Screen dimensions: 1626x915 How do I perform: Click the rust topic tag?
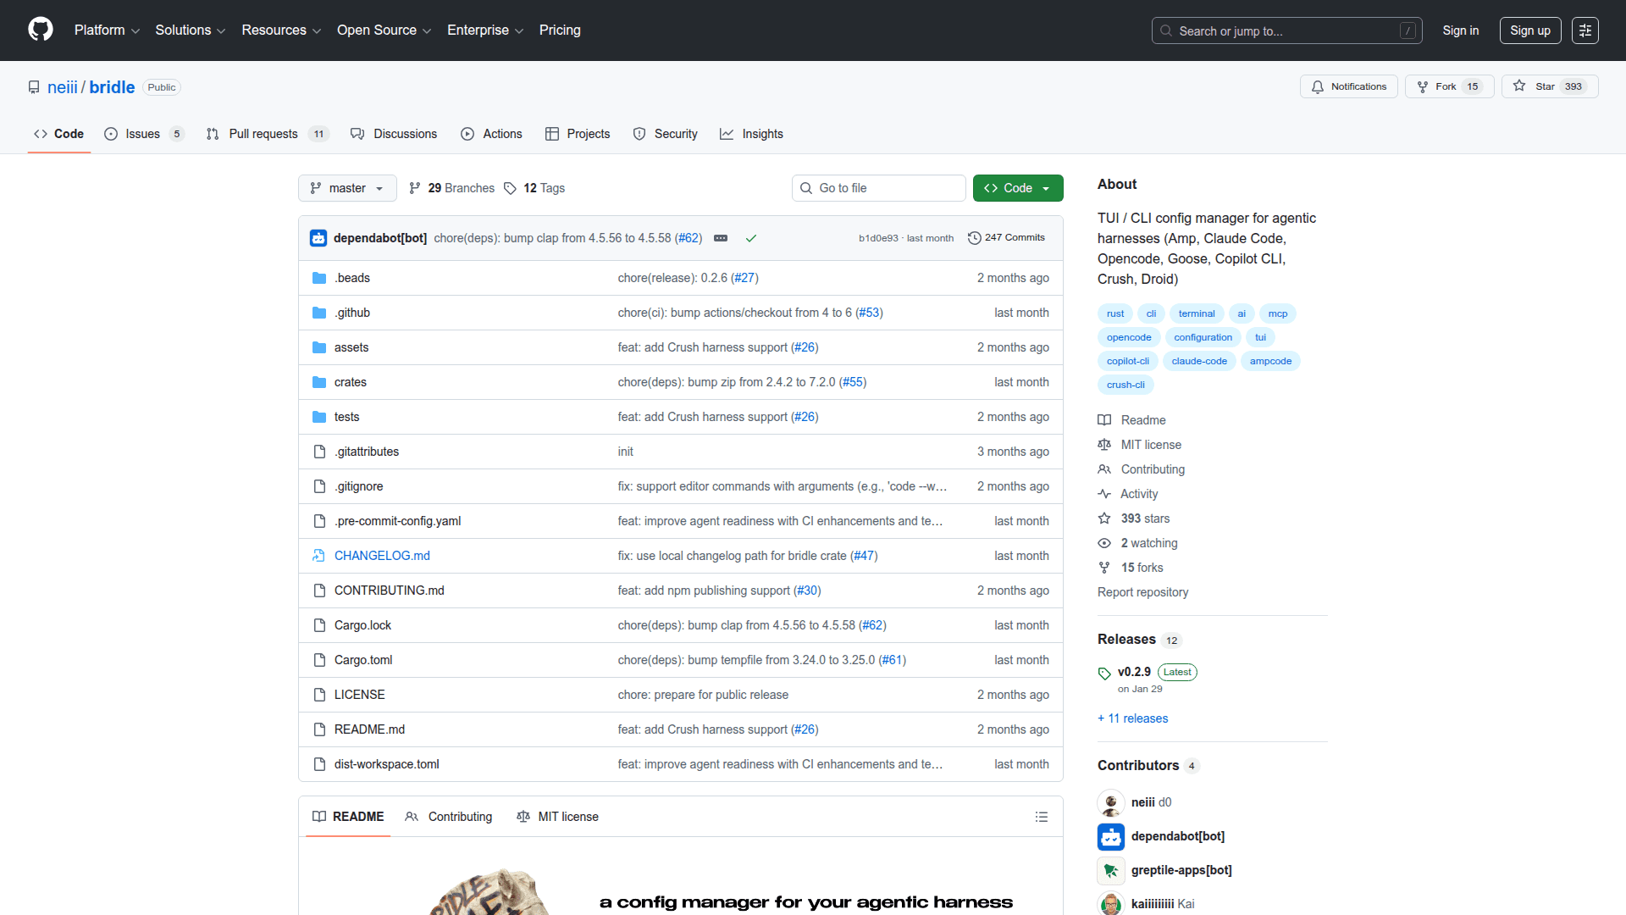click(1114, 313)
